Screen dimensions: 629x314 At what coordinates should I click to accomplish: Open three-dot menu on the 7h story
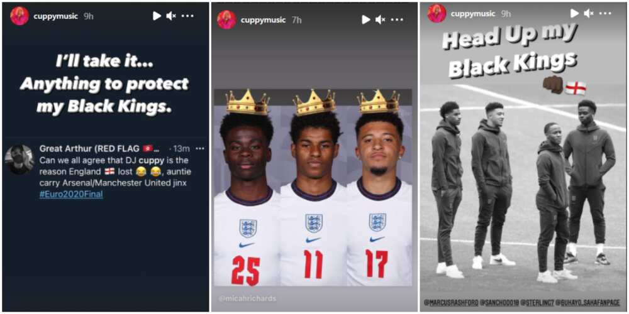click(397, 19)
